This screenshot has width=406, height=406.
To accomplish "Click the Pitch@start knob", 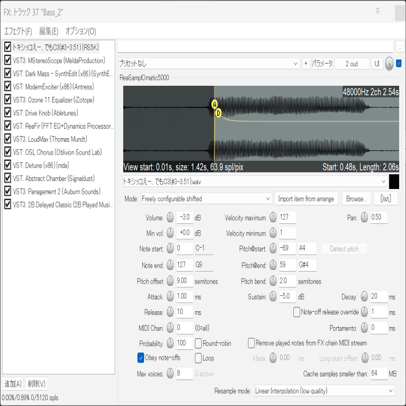I will tap(273, 249).
